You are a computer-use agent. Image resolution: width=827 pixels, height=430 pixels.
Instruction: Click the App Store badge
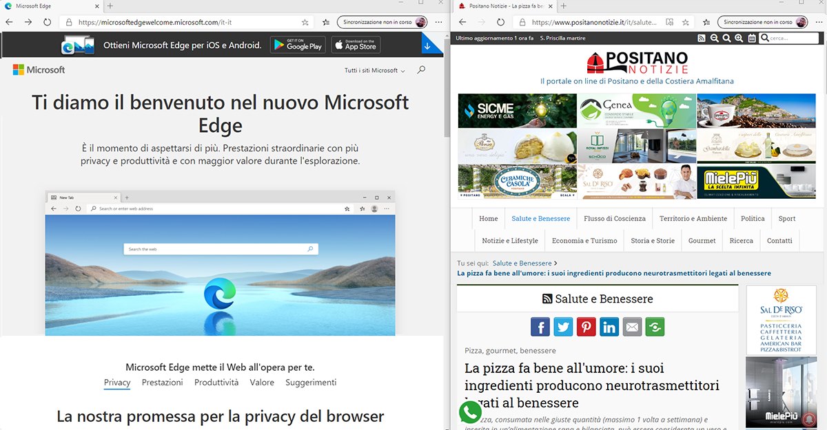coord(356,45)
